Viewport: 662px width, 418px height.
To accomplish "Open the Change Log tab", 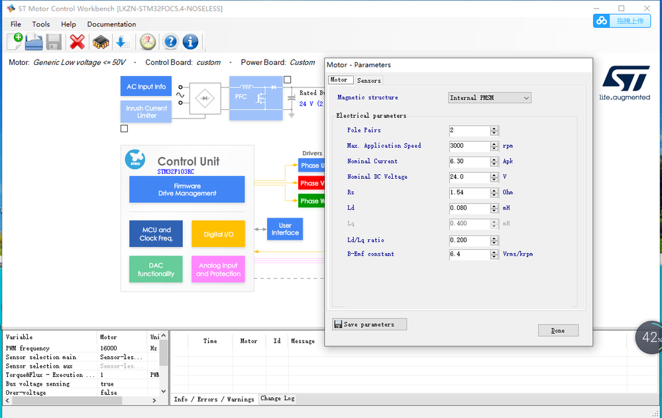I will pyautogui.click(x=278, y=398).
